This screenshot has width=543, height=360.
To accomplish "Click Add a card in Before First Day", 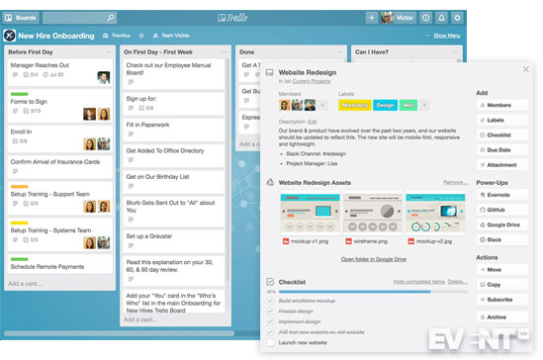I will (25, 284).
